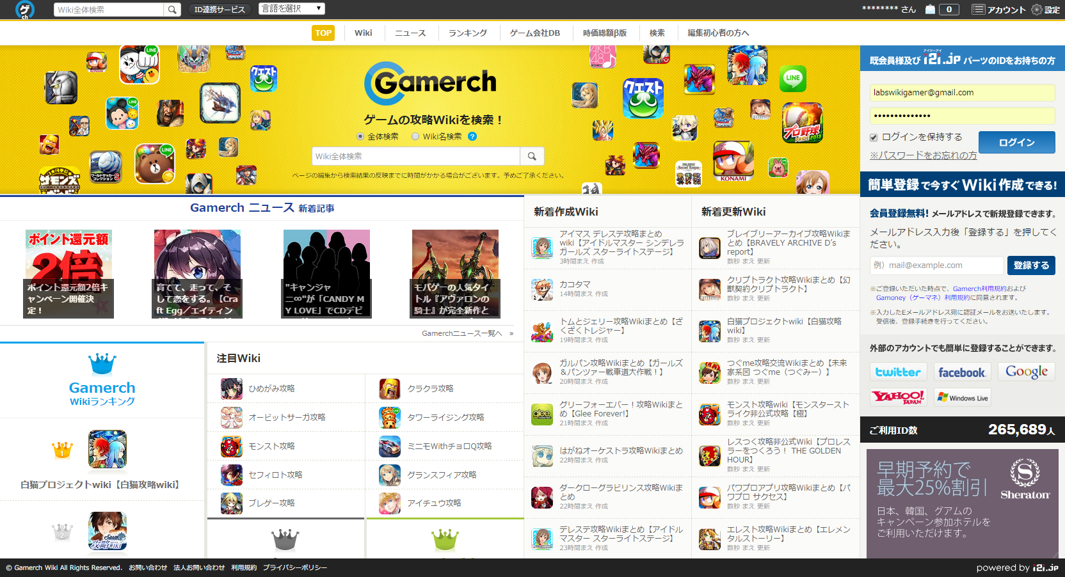Click the グリーフォーエバー glee icon
The width and height of the screenshot is (1065, 577).
[542, 414]
